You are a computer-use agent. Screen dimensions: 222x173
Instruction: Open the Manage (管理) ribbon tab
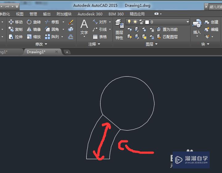33,14
